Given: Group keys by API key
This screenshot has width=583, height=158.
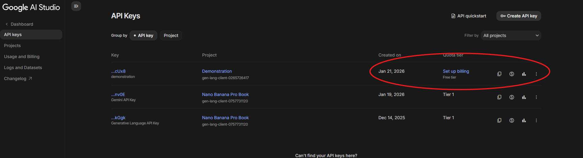Looking at the screenshot, I should (143, 35).
